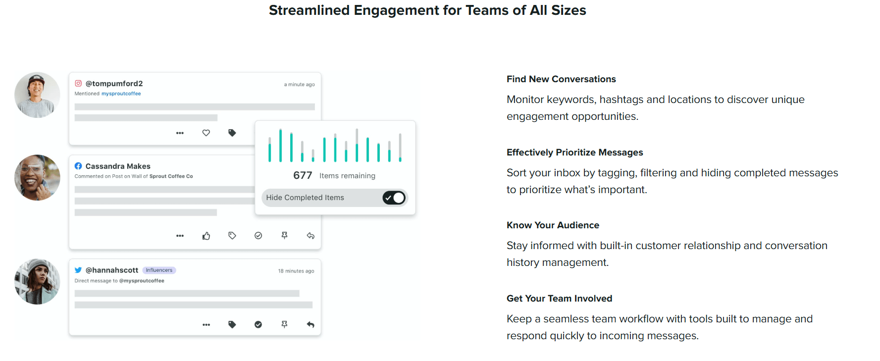Pin the Cassandra Makes message
This screenshot has height=361, width=880.
(284, 236)
